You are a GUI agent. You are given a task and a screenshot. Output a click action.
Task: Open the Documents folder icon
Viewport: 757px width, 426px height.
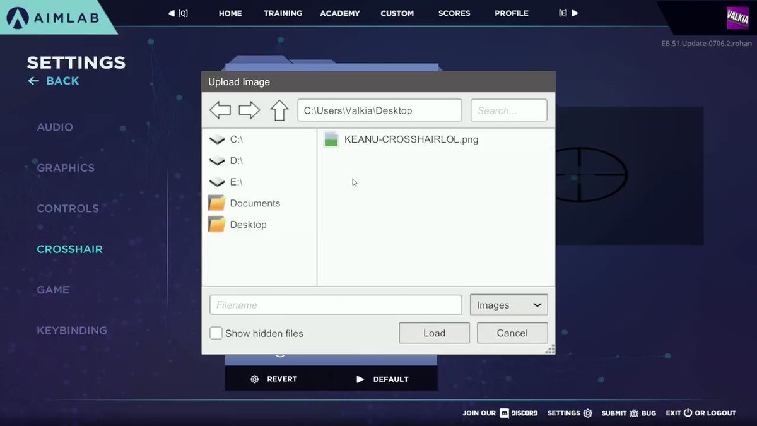click(217, 203)
